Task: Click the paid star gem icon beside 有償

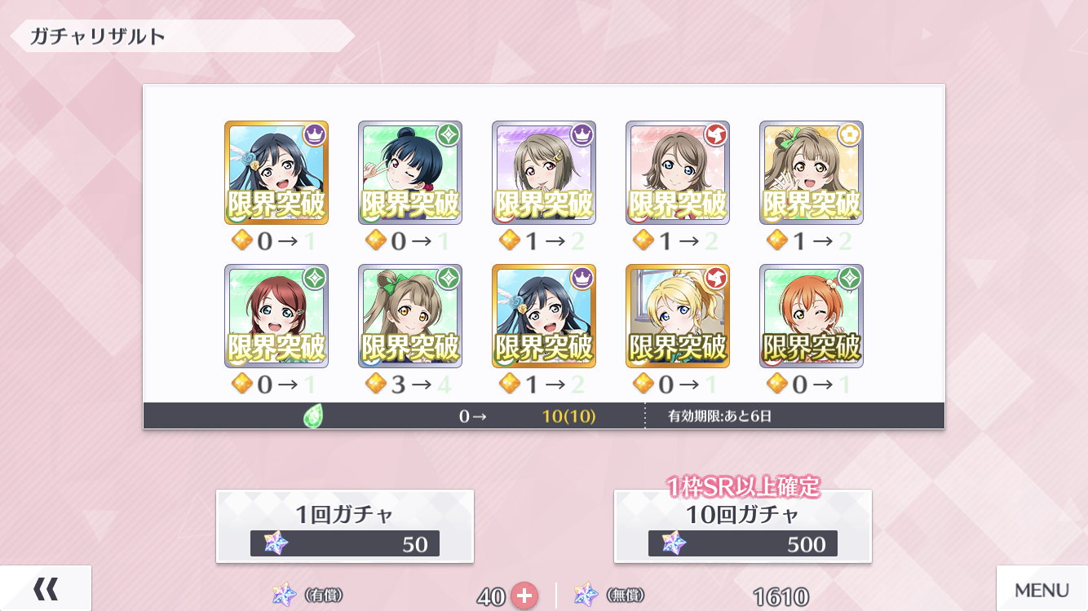Action: [285, 595]
